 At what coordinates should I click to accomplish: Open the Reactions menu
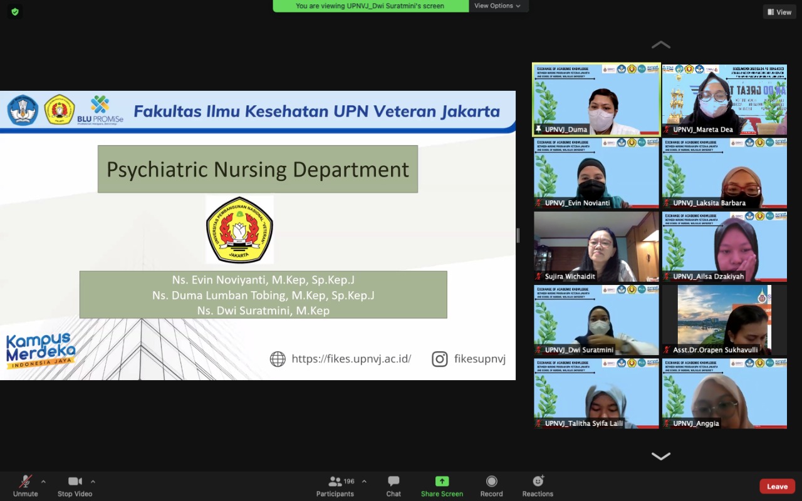tap(538, 486)
